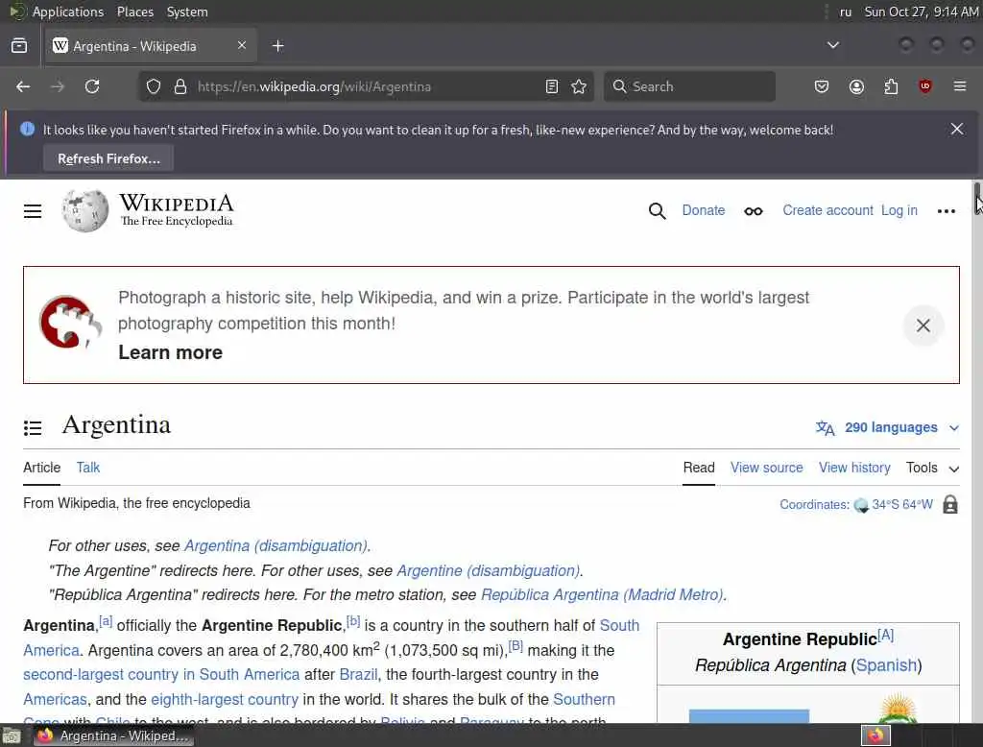Select the Read tab

tap(699, 468)
